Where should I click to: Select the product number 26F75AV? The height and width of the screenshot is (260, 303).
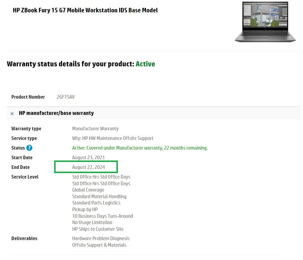pos(65,97)
